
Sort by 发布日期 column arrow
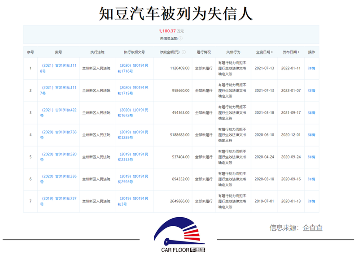tap(298, 52)
